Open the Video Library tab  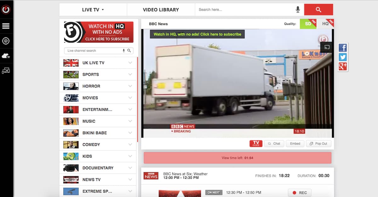tap(161, 10)
